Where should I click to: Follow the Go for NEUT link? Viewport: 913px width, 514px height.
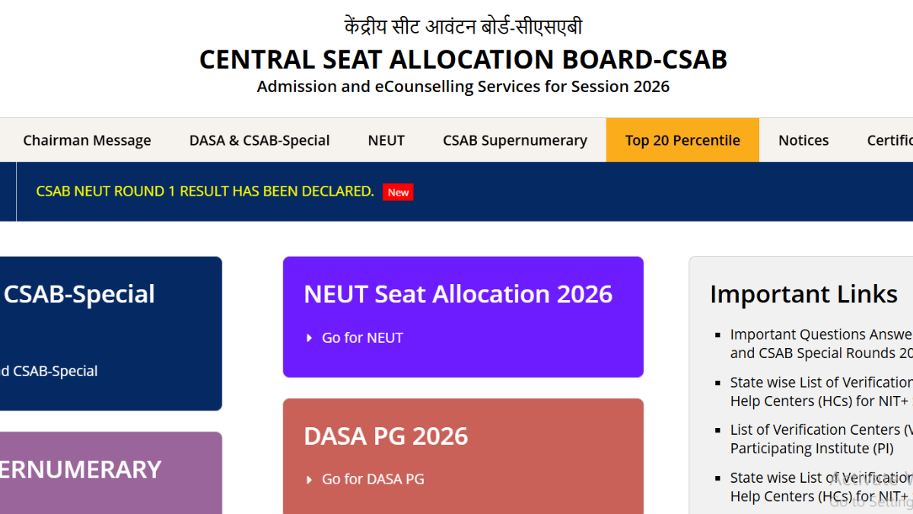point(362,337)
